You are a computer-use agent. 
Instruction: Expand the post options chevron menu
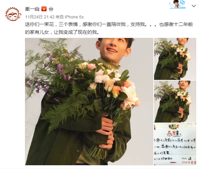(x=194, y=6)
